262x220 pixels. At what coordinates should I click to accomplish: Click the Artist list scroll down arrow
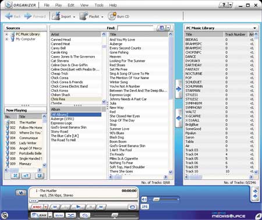click(x=104, y=101)
